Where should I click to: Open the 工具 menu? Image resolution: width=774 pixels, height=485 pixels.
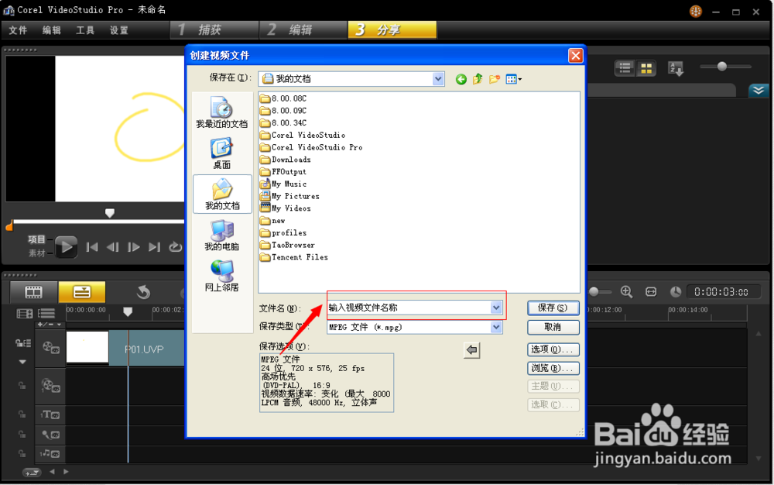click(x=85, y=30)
